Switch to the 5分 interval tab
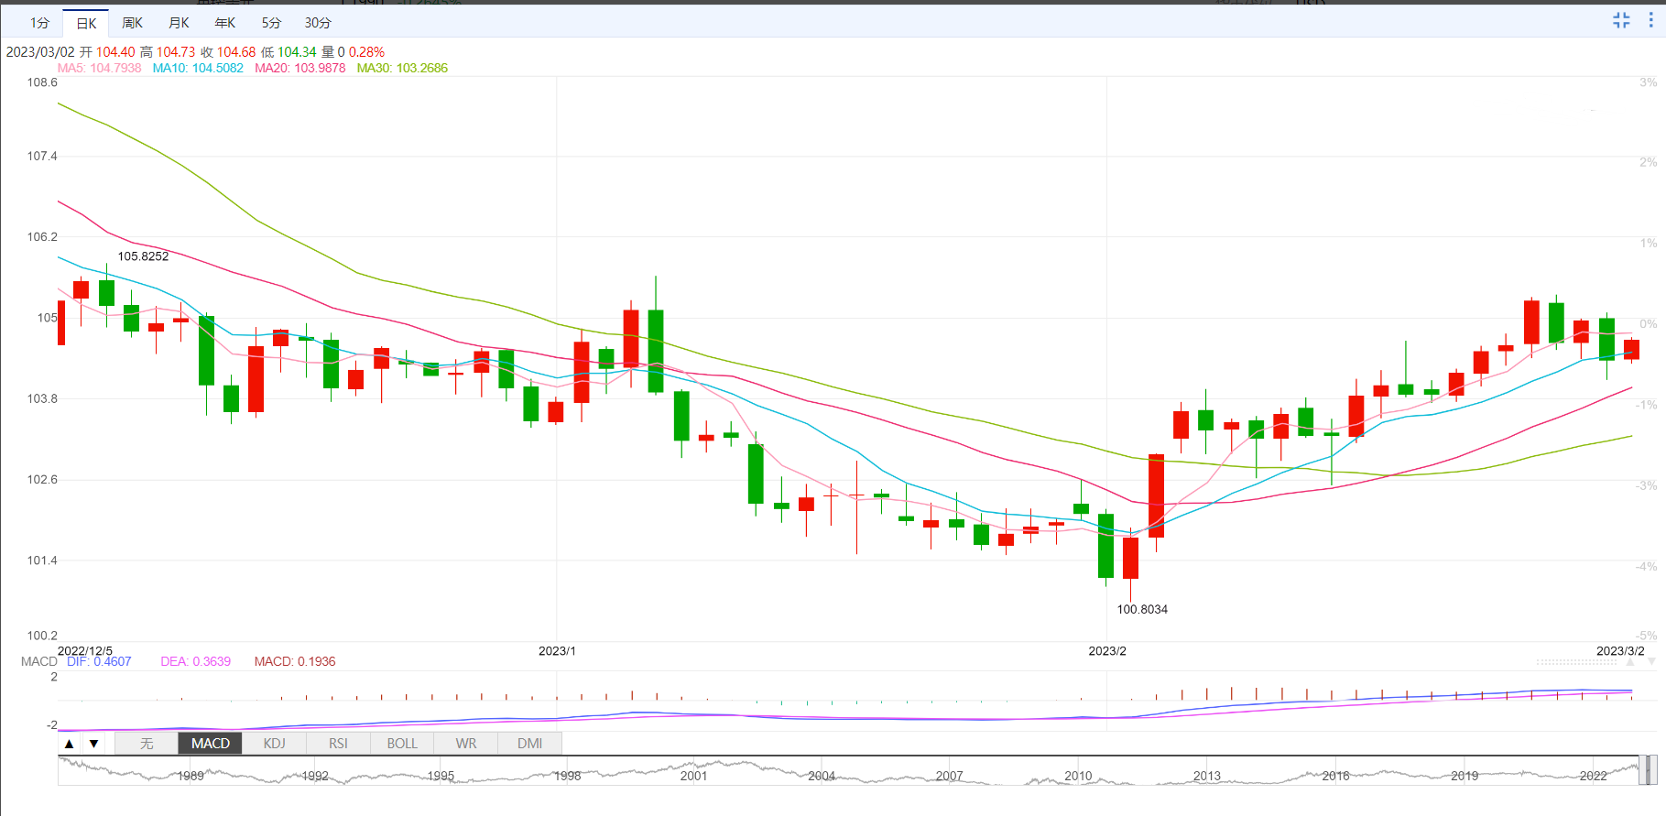The height and width of the screenshot is (816, 1666). point(271,23)
